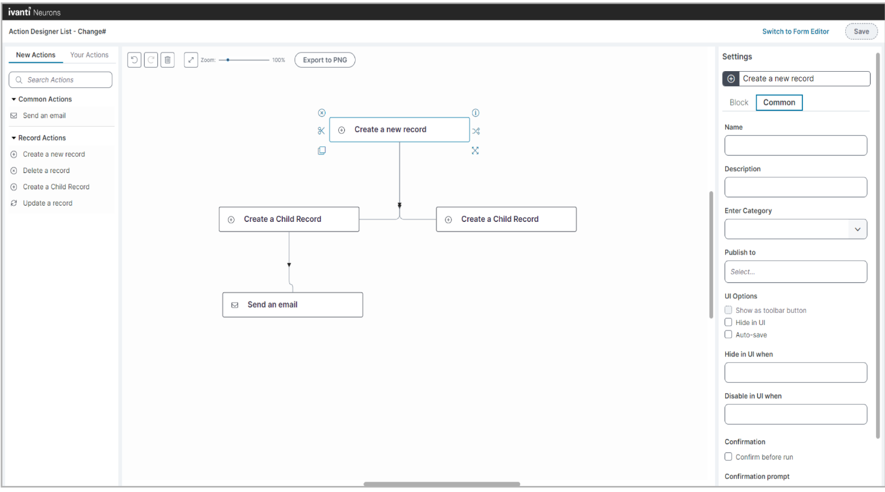The width and height of the screenshot is (885, 492).
Task: Enable the Hide in UI checkbox
Action: click(728, 323)
